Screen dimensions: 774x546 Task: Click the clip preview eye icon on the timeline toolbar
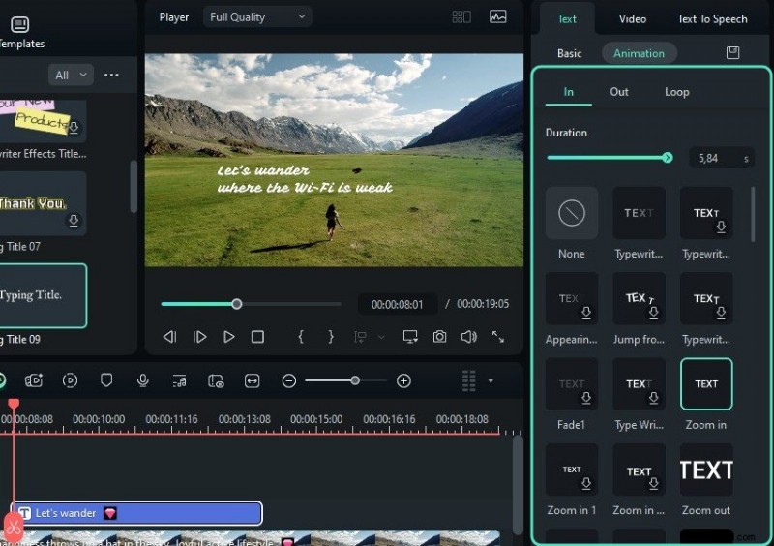[x=216, y=380]
